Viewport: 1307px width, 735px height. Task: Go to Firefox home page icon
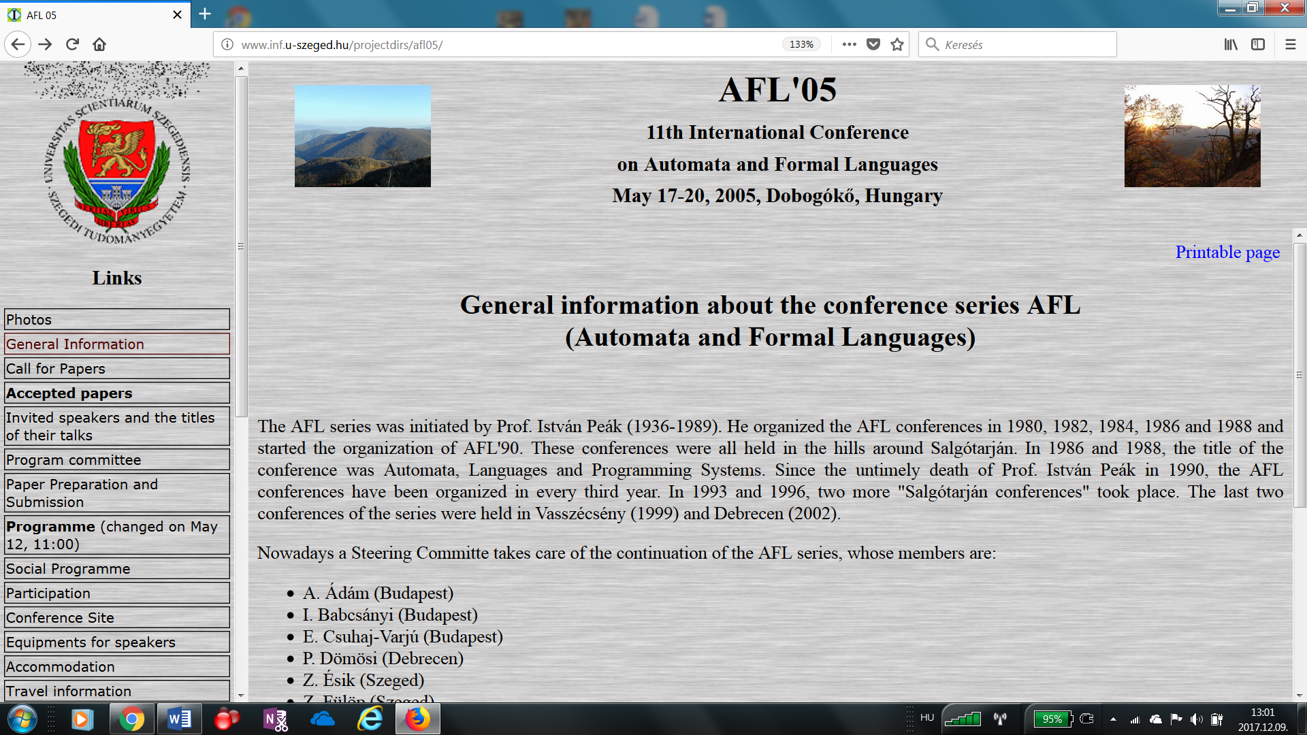[99, 44]
